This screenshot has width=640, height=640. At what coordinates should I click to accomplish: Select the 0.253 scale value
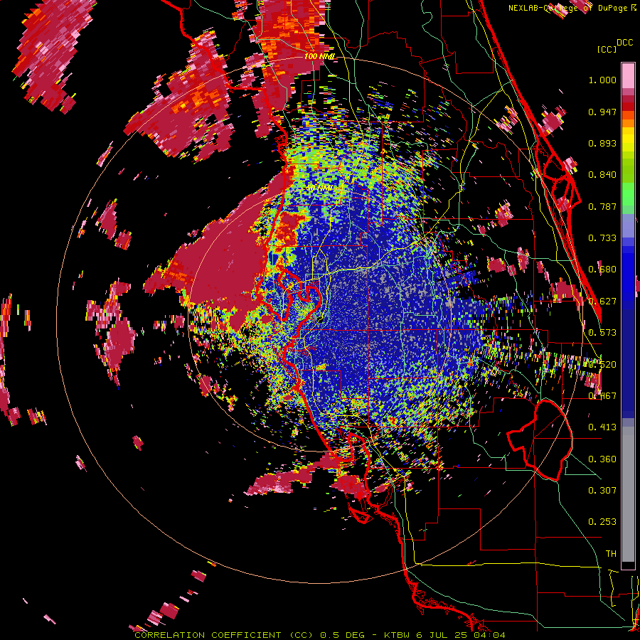click(602, 522)
